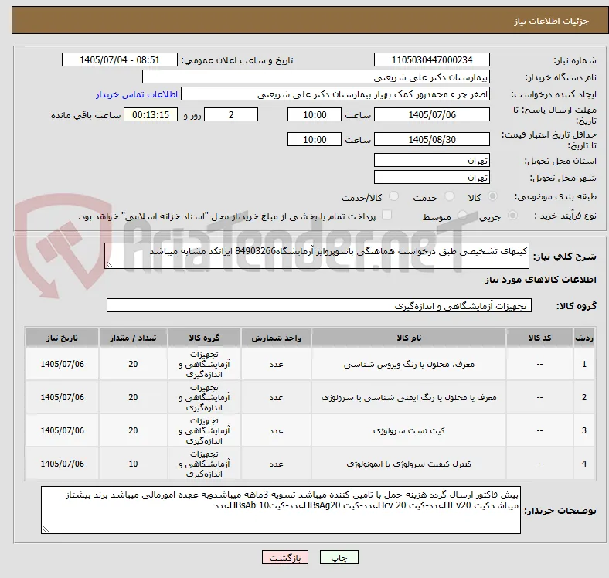This screenshot has height=578, width=609.
Task: Click the نام کالا column header
Action: pos(409,338)
